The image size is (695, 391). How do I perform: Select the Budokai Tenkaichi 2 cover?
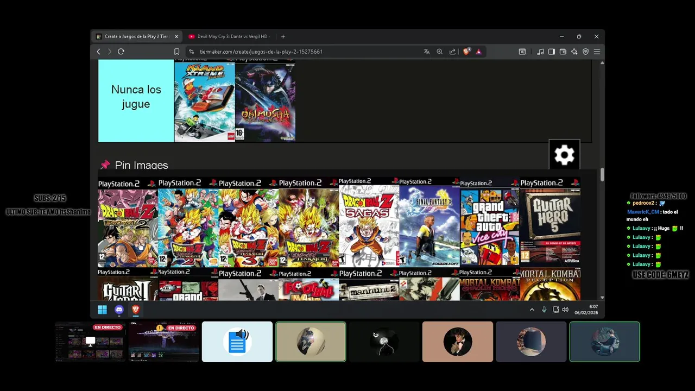point(188,223)
